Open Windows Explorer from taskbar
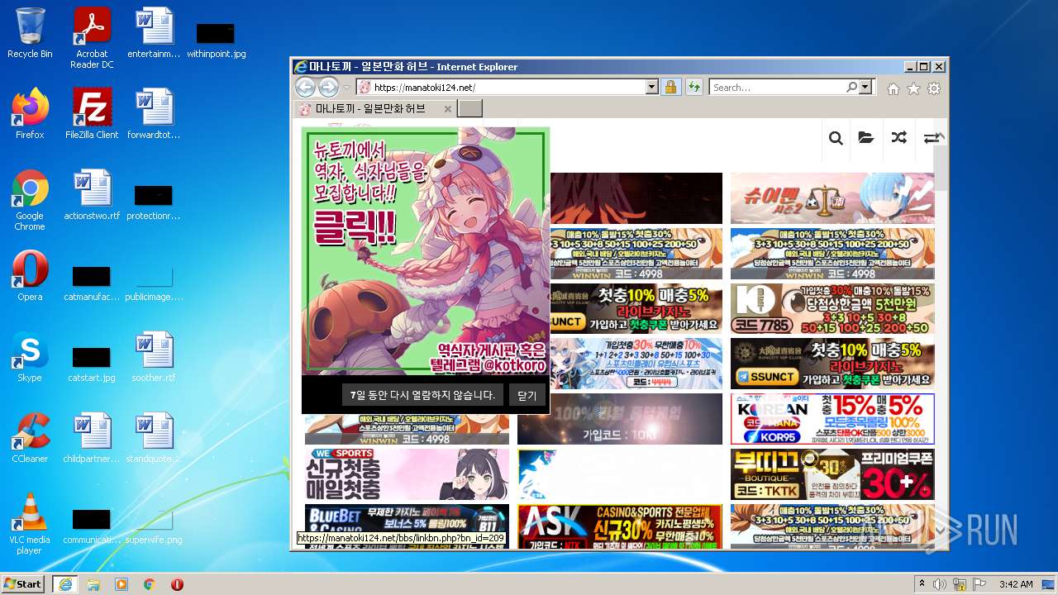The image size is (1058, 595). point(93,584)
